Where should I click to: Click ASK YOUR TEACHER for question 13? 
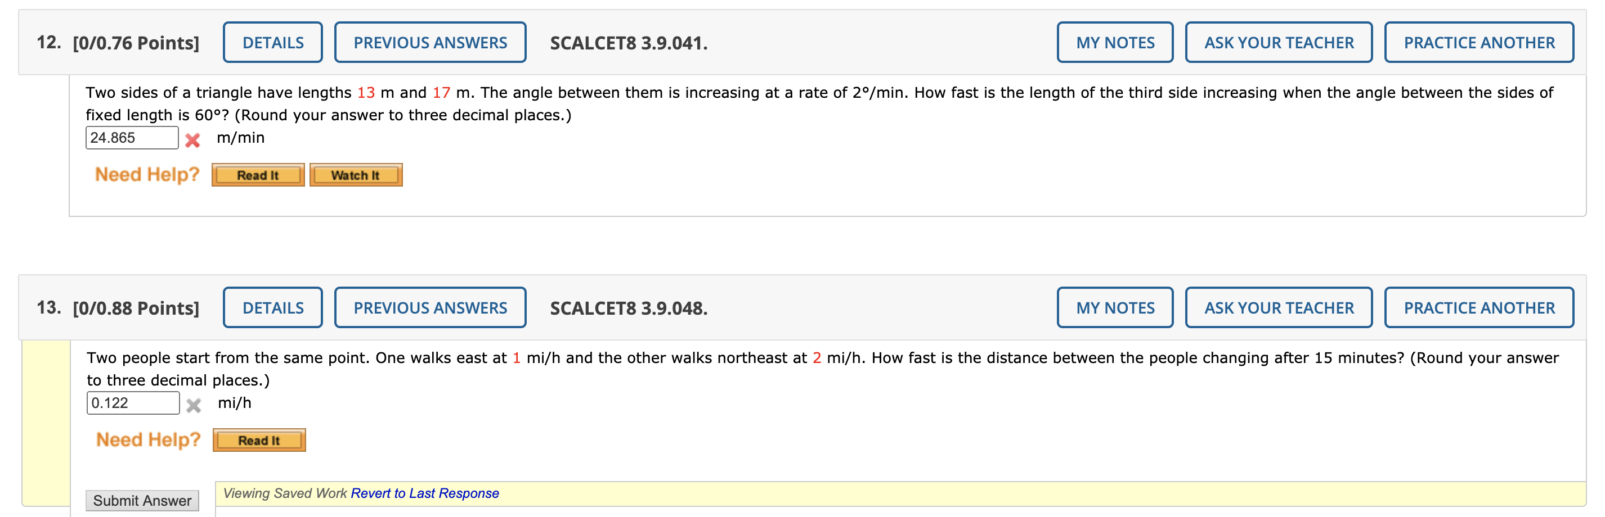pos(1278,307)
